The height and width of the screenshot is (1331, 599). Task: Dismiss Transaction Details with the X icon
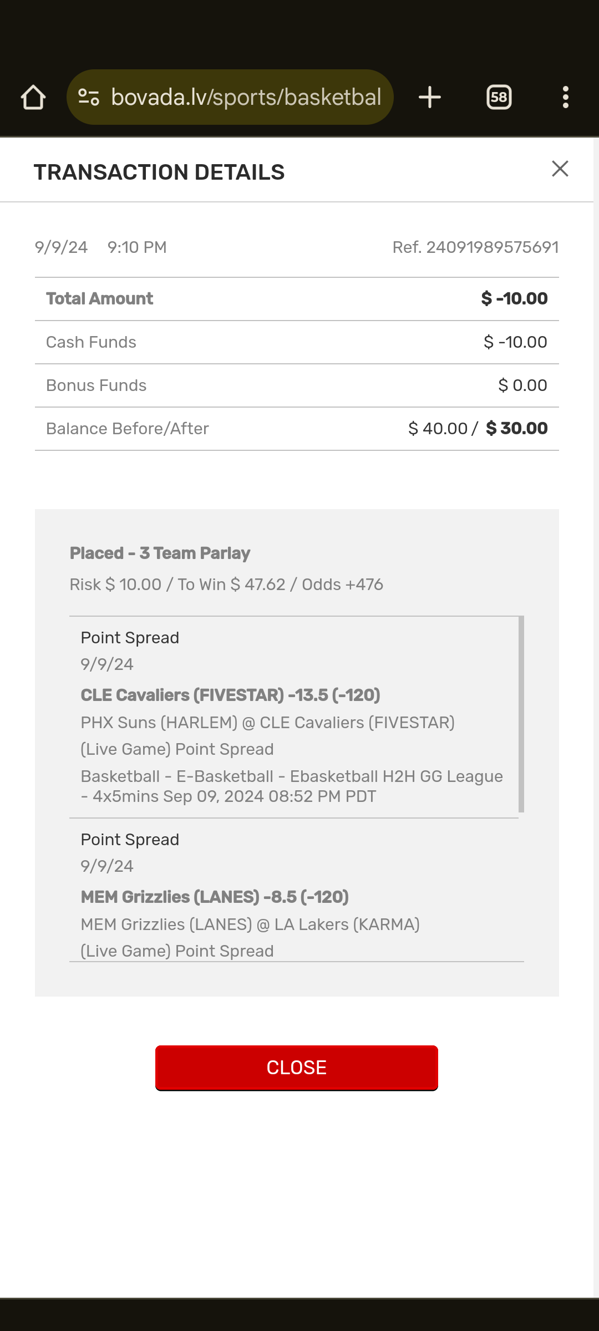(560, 169)
